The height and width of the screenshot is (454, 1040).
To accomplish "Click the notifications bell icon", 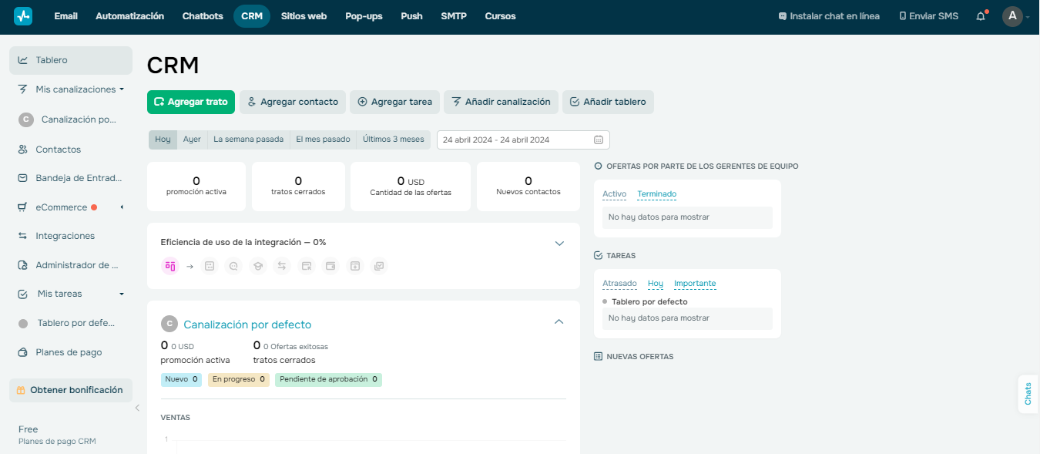I will (980, 15).
